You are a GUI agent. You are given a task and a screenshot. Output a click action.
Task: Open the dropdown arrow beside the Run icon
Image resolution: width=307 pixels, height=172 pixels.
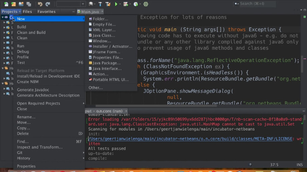(120, 4)
